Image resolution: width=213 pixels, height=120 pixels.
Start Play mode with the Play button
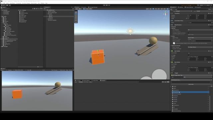pos(104,5)
